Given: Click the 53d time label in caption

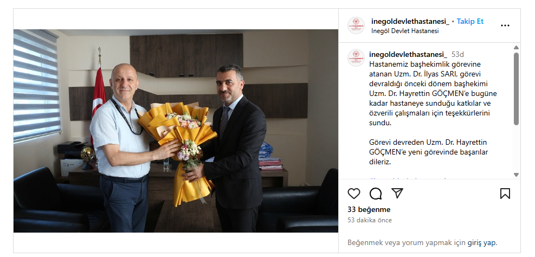Looking at the screenshot, I should [457, 55].
